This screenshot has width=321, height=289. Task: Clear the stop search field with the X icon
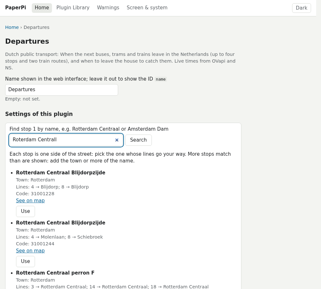117,140
